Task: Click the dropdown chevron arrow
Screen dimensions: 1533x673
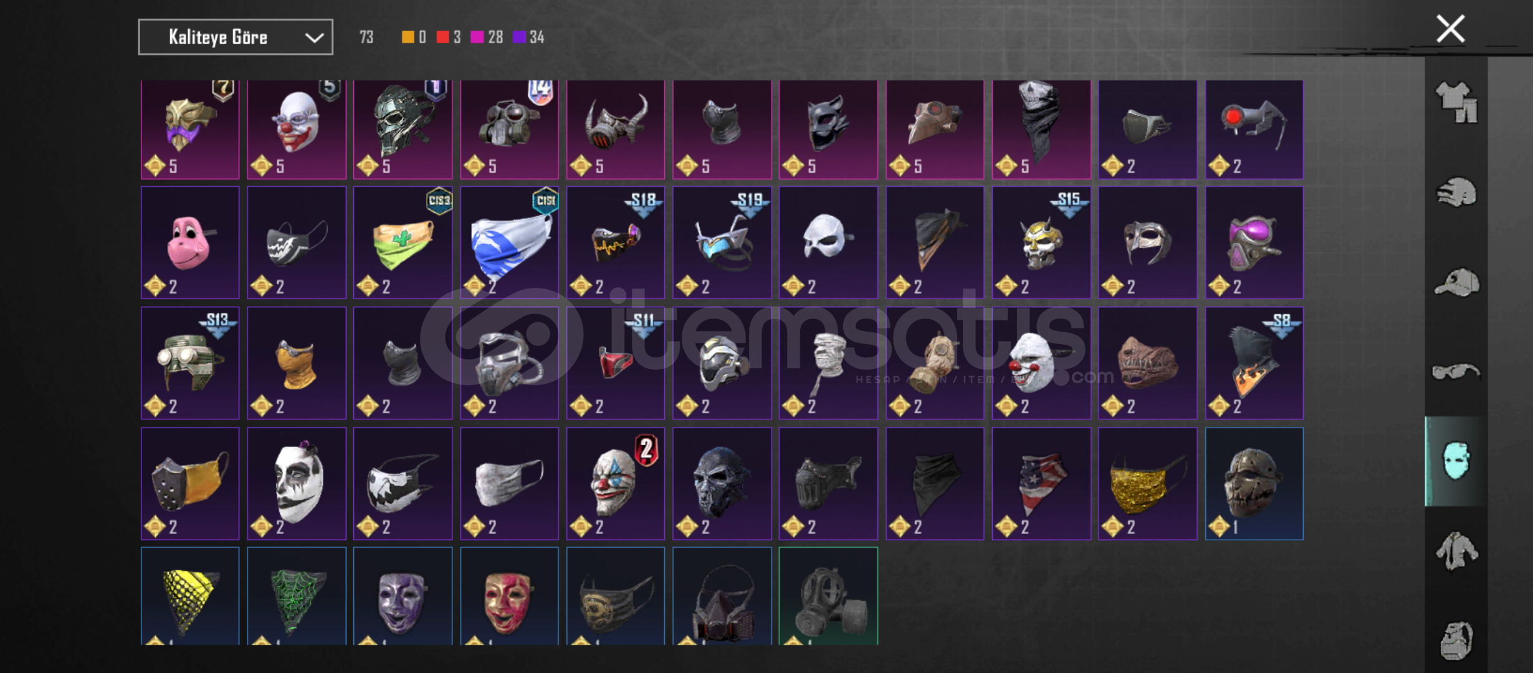Action: (x=315, y=38)
